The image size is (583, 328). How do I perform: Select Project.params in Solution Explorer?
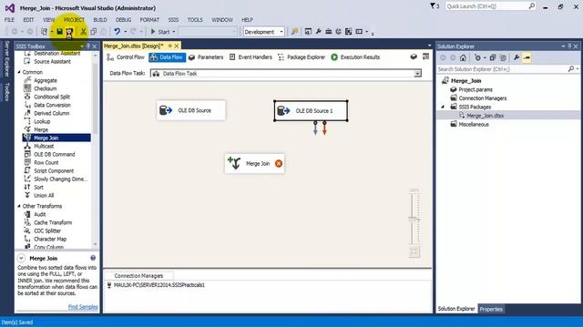476,89
